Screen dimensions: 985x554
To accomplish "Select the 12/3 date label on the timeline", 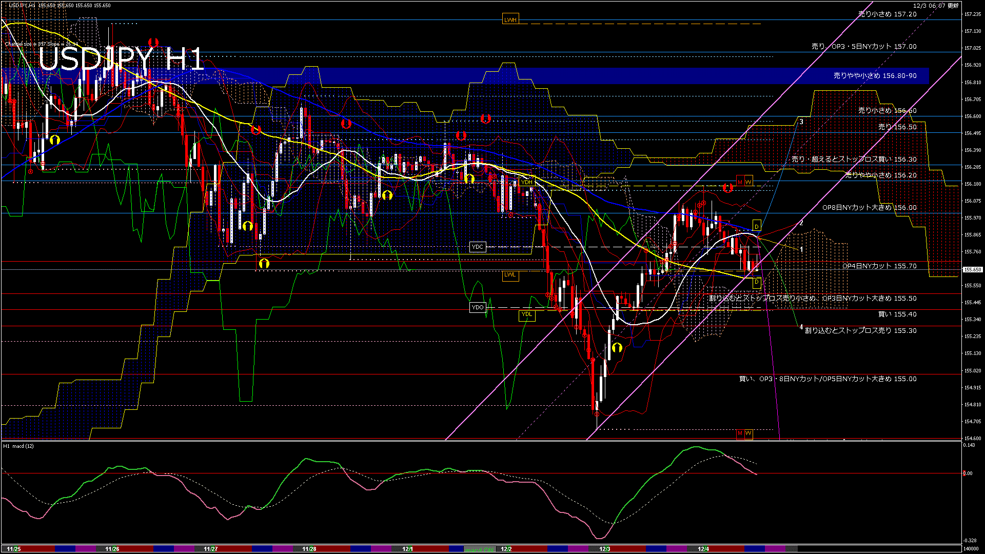I will [x=605, y=549].
